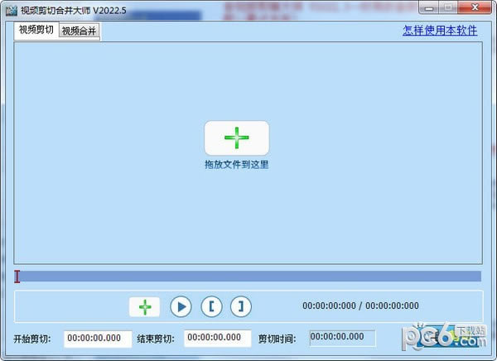Image resolution: width=497 pixels, height=361 pixels.
Task: Click the 结束剪切 time input field
Action: tap(217, 338)
